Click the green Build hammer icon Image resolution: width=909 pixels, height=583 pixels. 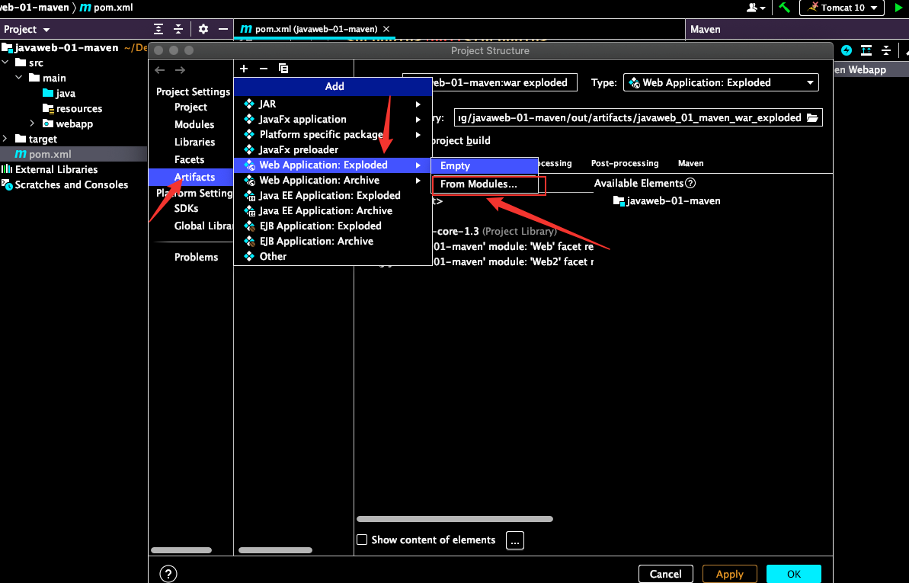784,8
